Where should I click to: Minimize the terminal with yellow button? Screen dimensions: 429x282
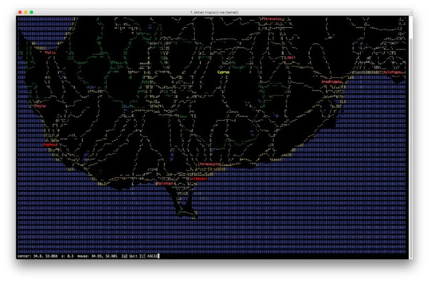tap(26, 12)
